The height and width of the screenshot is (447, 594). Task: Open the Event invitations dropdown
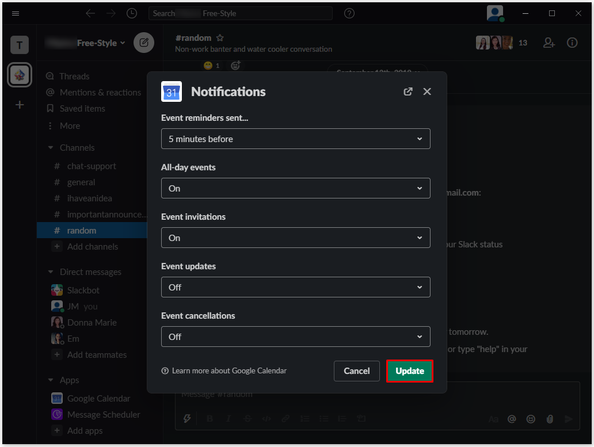click(295, 238)
